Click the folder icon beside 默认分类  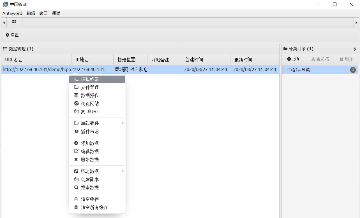(290, 70)
